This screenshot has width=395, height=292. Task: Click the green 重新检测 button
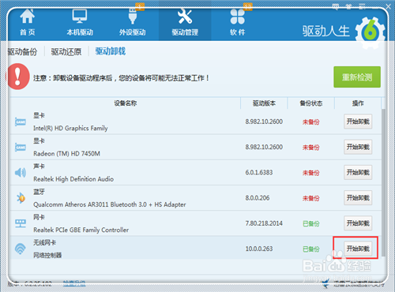pos(357,77)
